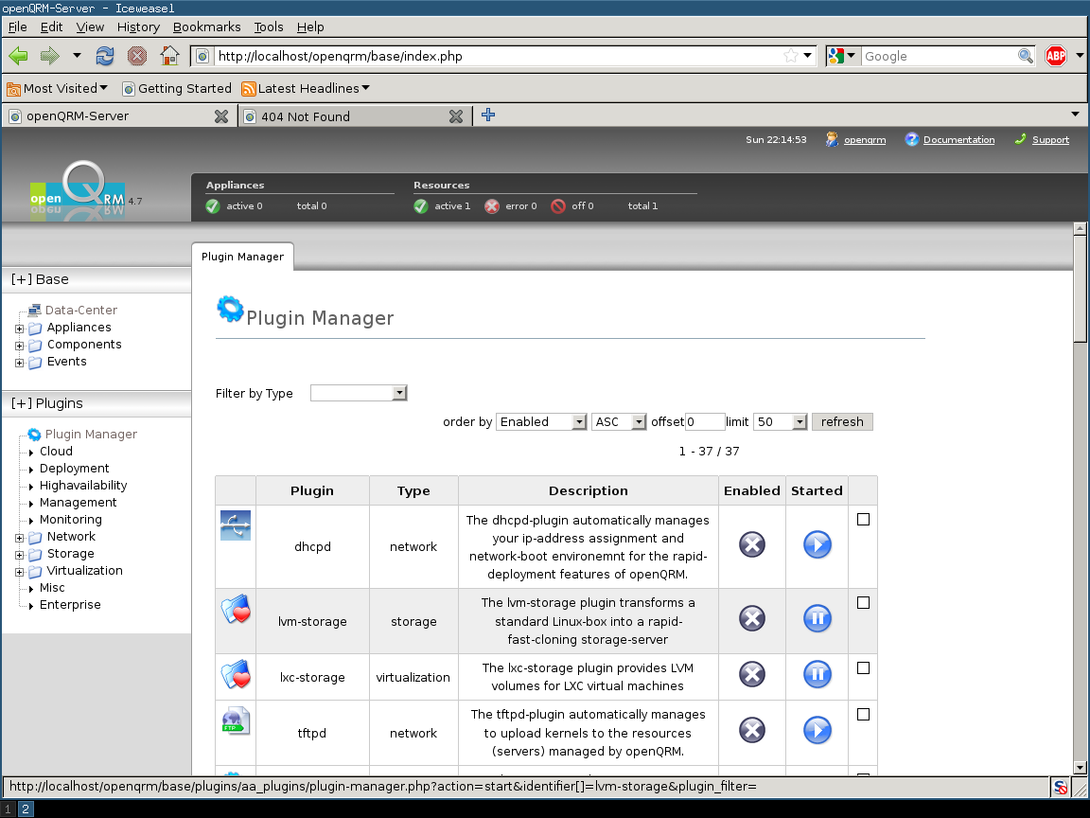Open the View menu
The image size is (1090, 818).
coord(90,27)
